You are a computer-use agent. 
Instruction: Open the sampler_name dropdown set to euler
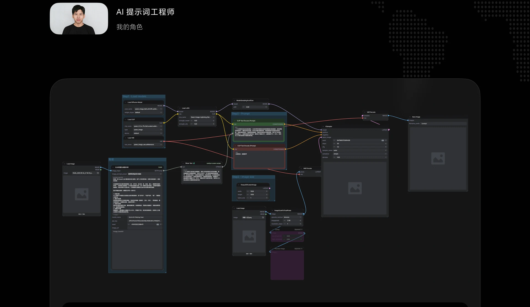point(360,150)
